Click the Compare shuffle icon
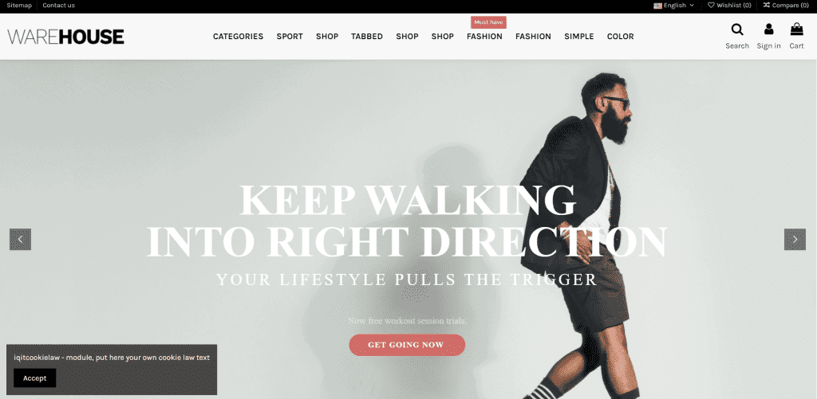The image size is (817, 399). click(767, 6)
